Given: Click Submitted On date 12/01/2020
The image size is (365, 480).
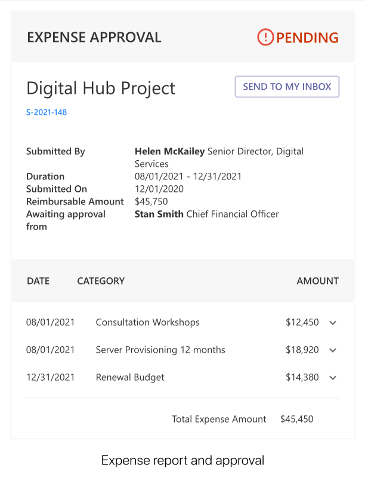Looking at the screenshot, I should (x=159, y=189).
